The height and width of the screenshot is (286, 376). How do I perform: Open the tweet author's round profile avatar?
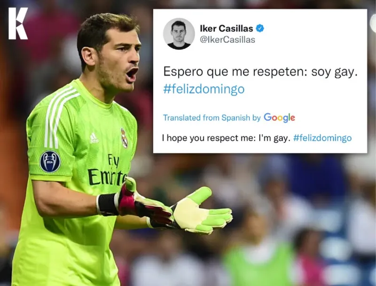179,34
